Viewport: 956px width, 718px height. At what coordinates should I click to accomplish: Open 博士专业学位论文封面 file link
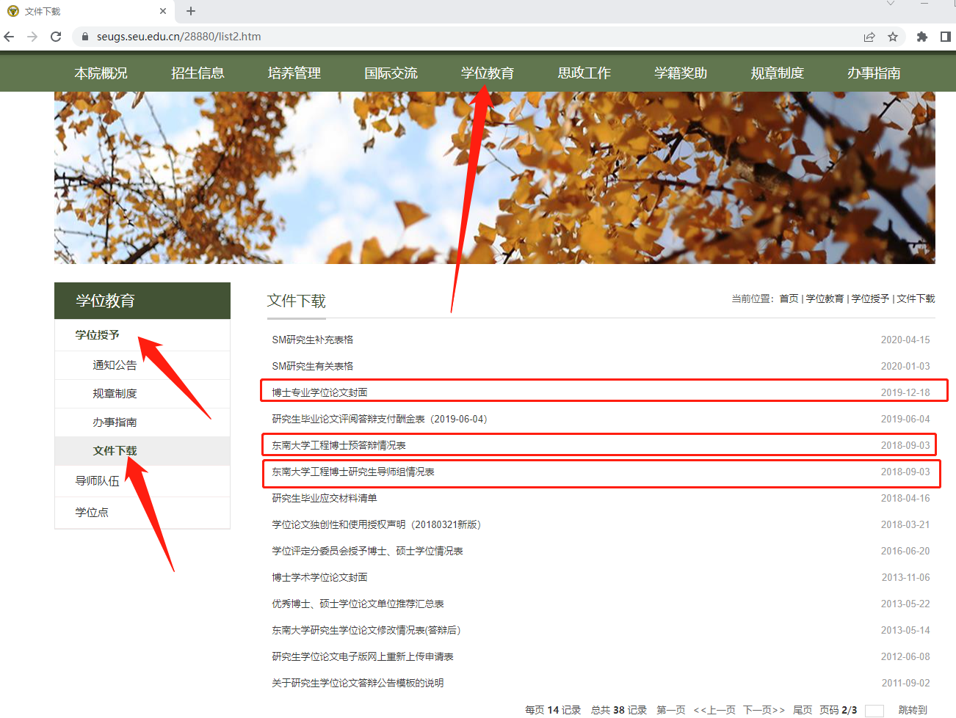pyautogui.click(x=320, y=392)
